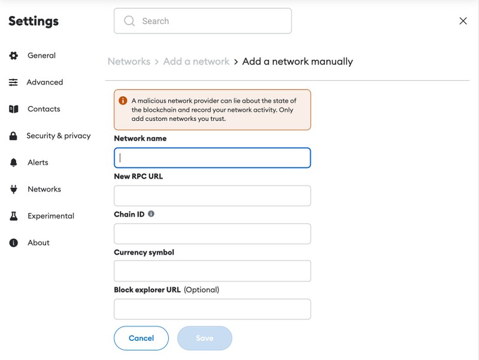Close the Settings page with X
The width and height of the screenshot is (479, 360).
[x=463, y=21]
